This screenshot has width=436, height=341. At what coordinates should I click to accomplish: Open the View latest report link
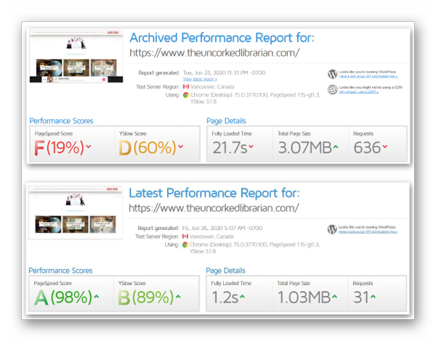[200, 79]
